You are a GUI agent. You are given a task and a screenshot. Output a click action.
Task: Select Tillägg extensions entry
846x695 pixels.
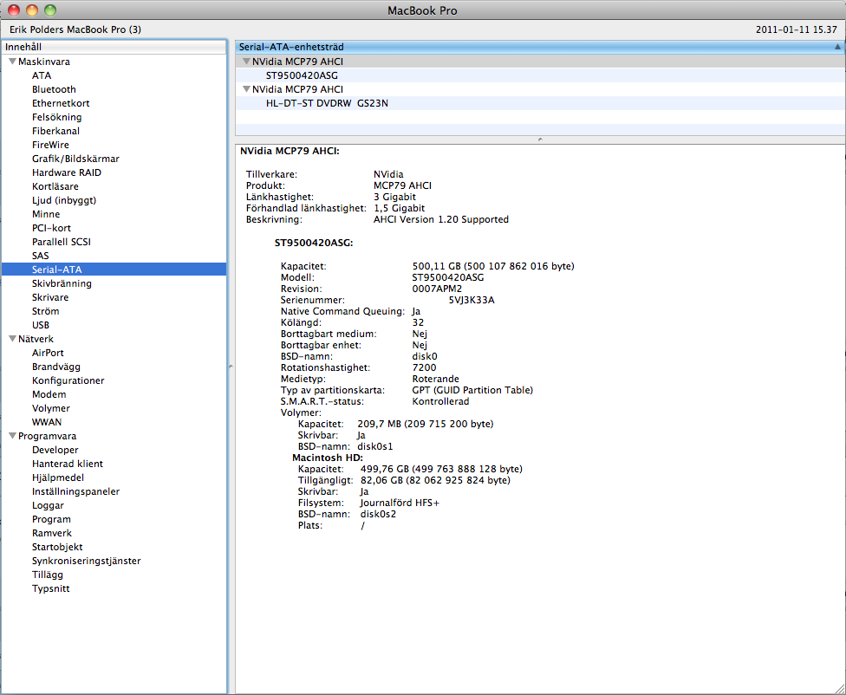click(48, 575)
